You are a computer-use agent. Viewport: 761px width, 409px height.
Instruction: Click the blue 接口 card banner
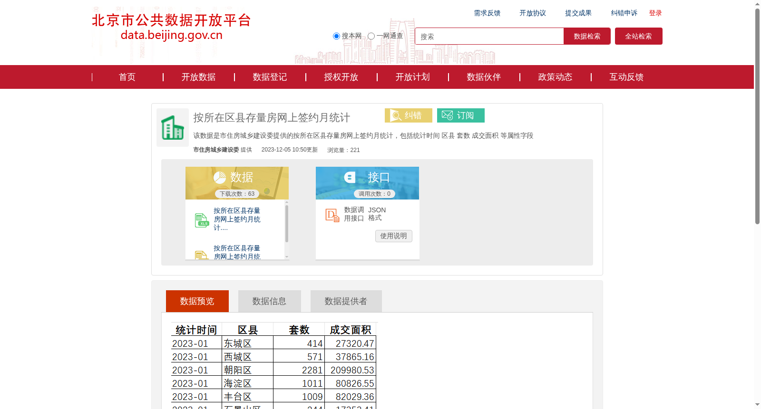click(367, 183)
